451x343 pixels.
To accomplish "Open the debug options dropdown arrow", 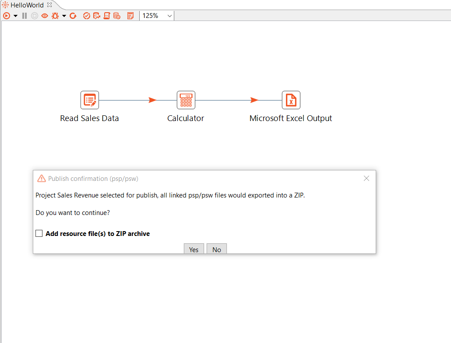I will [64, 16].
